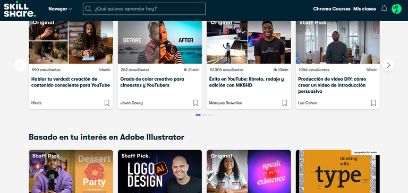Click the search magnifier icon
The width and height of the screenshot is (408, 193).
click(x=88, y=9)
